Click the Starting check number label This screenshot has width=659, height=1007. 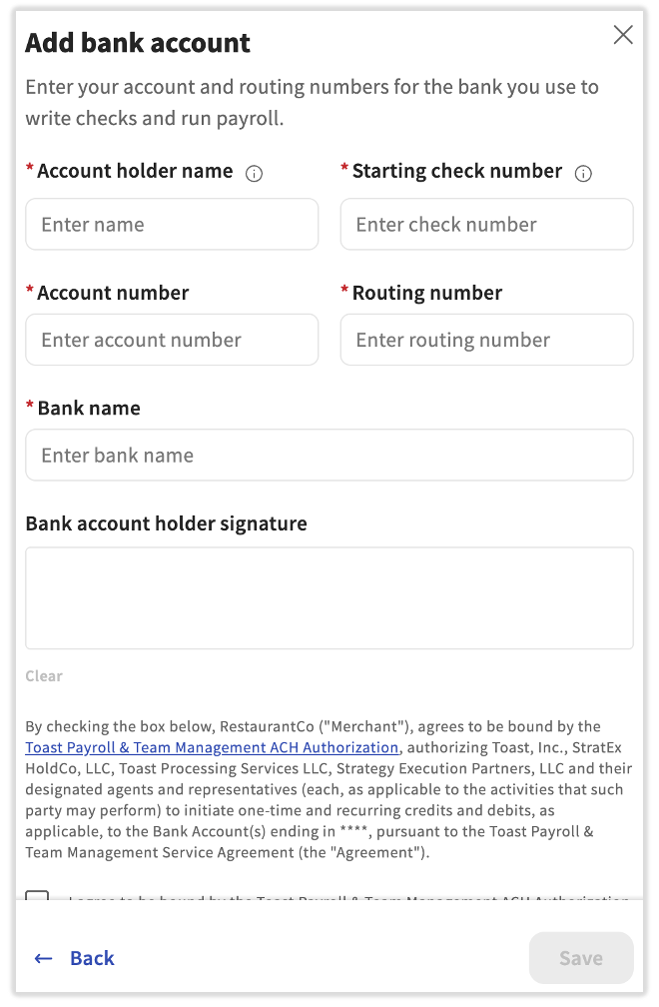(x=457, y=171)
